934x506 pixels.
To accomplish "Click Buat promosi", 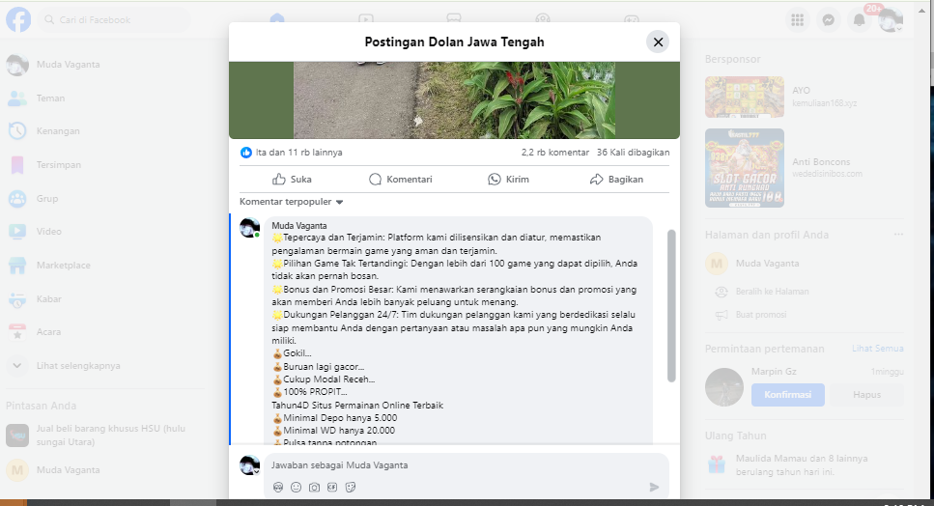I will click(x=761, y=314).
